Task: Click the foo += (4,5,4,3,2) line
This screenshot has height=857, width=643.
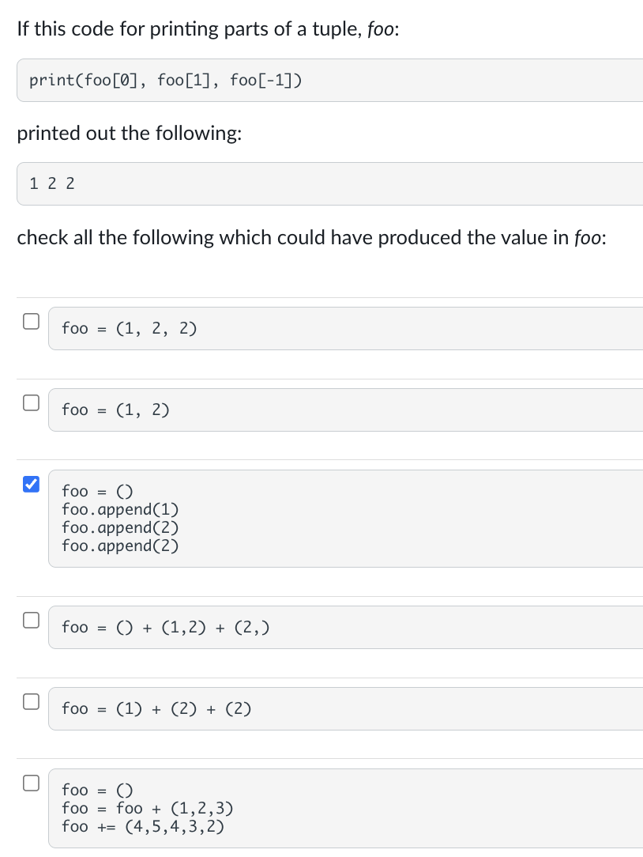Action: pyautogui.click(x=142, y=826)
